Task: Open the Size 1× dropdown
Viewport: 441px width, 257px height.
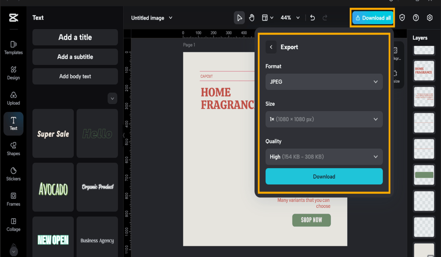Action: coord(324,119)
